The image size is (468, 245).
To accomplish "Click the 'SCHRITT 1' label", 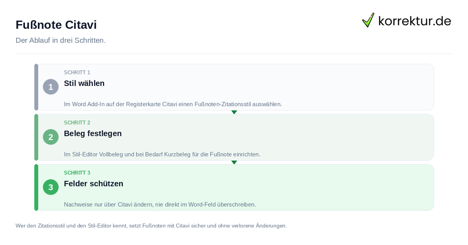I will click(77, 73).
